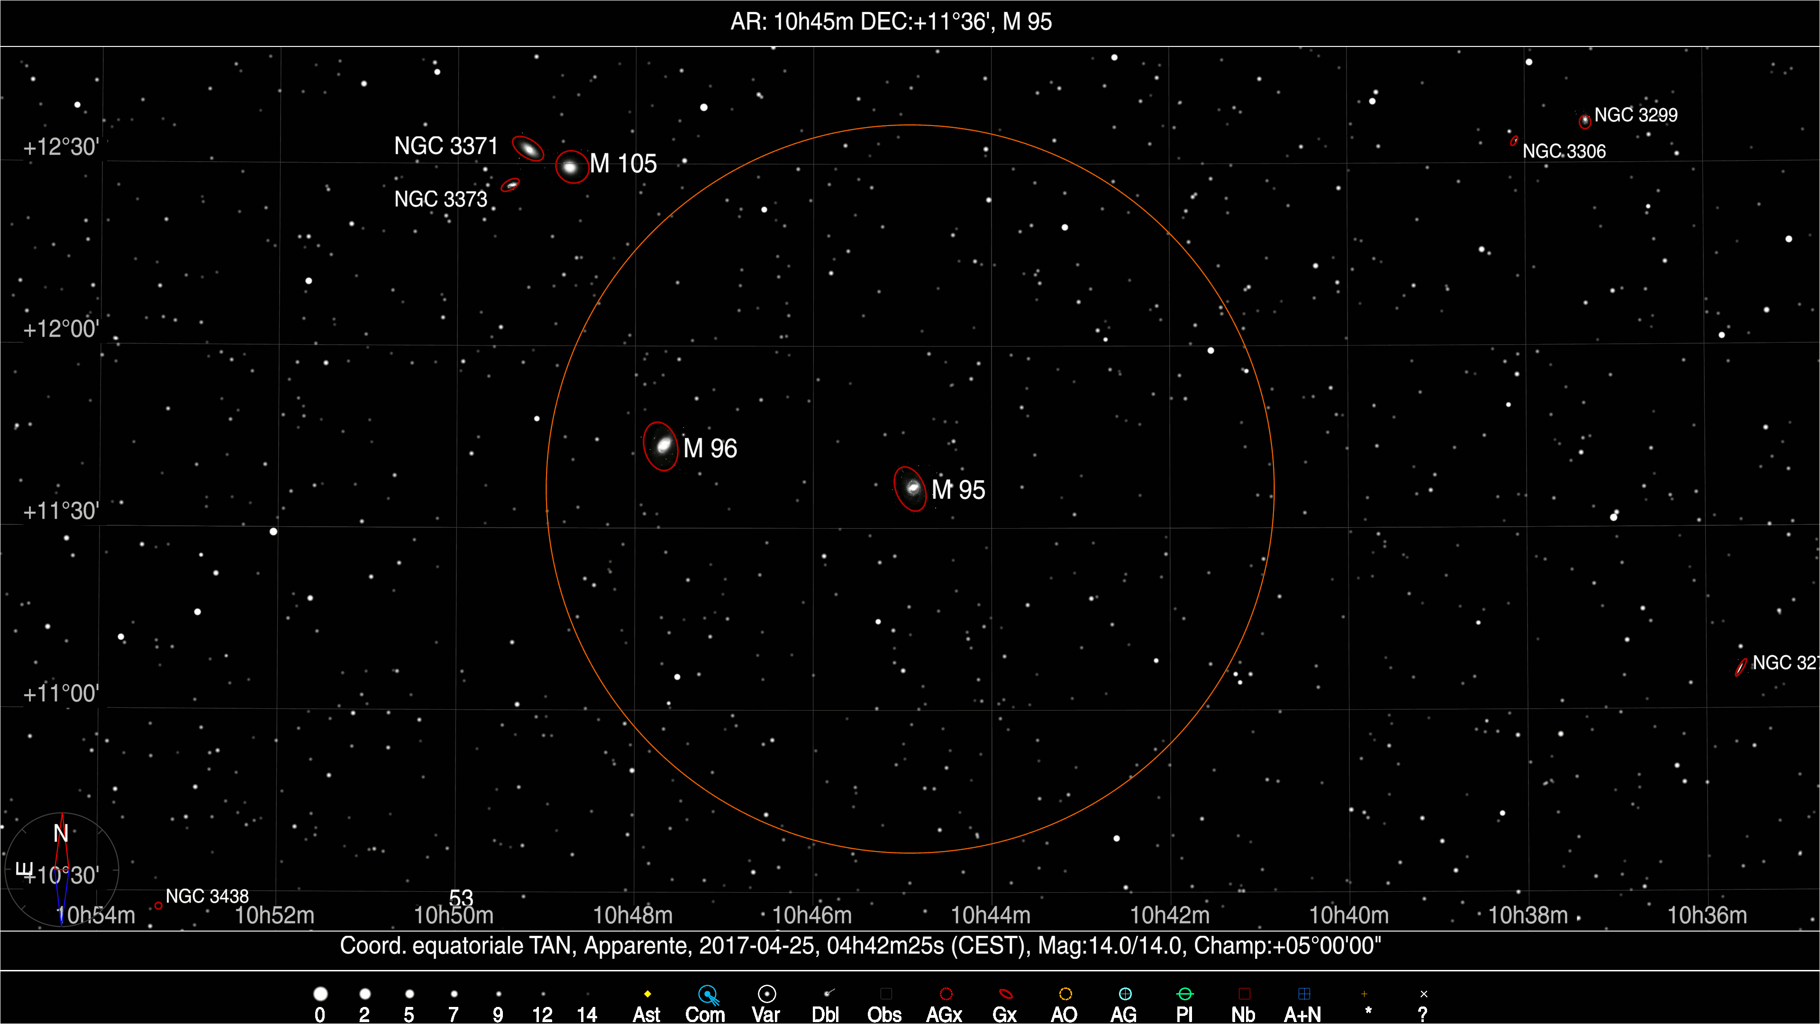Click the Galaxy cluster (AGx) dashed circle icon
Viewport: 1820px width, 1024px height.
coord(946,994)
